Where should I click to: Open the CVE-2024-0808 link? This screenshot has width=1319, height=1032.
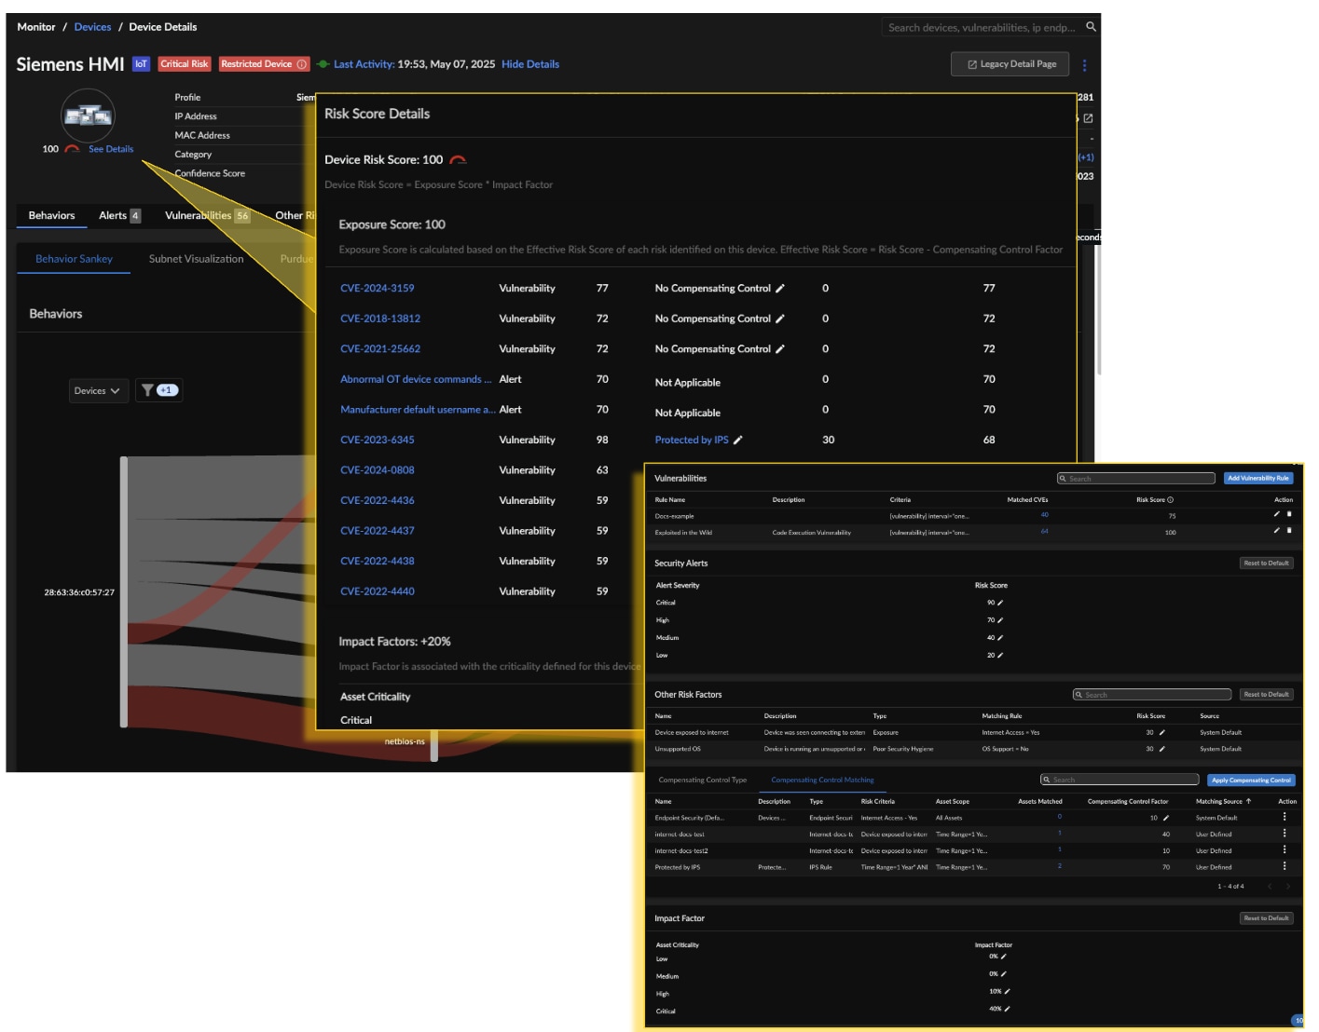coord(377,470)
